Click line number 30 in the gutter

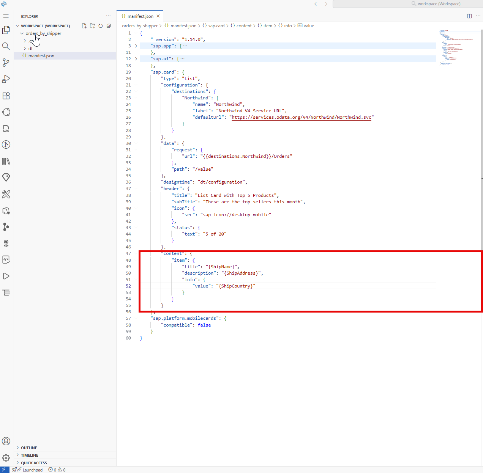click(x=128, y=143)
